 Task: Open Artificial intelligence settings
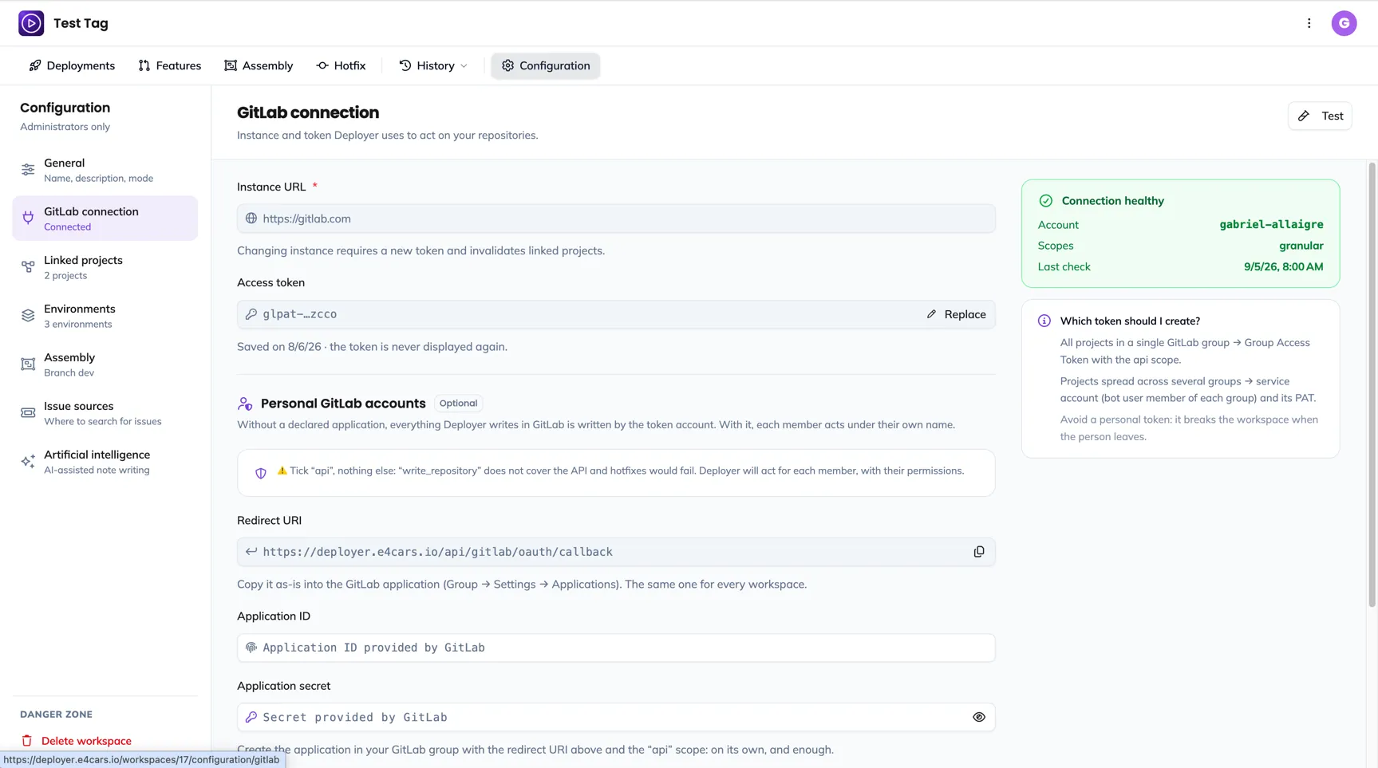105,462
